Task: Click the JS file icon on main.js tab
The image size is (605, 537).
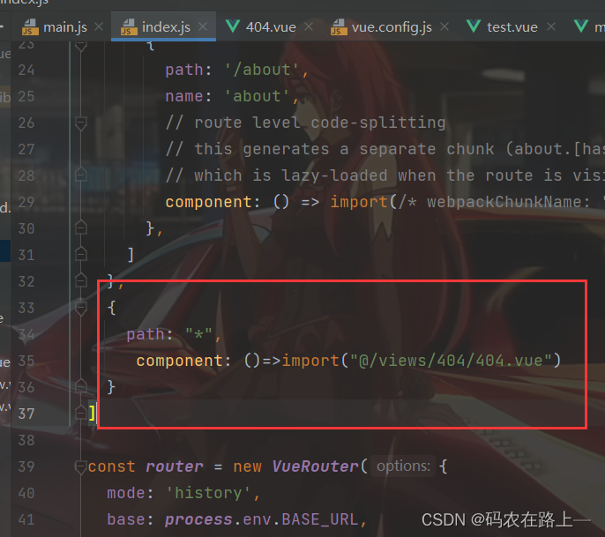Action: pos(30,27)
